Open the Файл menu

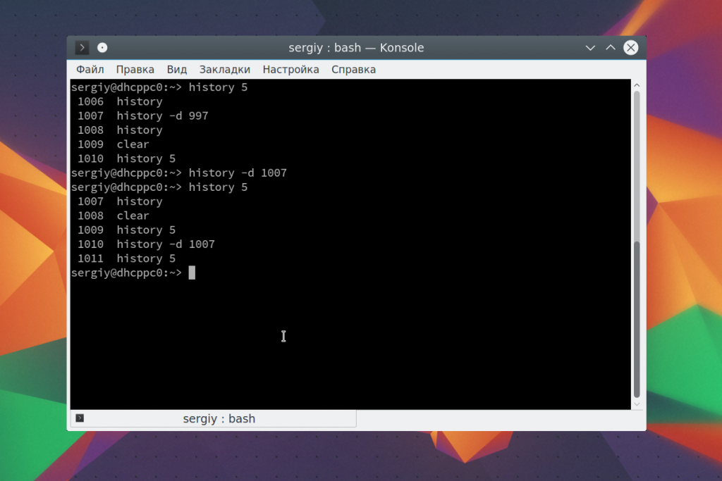(x=90, y=69)
